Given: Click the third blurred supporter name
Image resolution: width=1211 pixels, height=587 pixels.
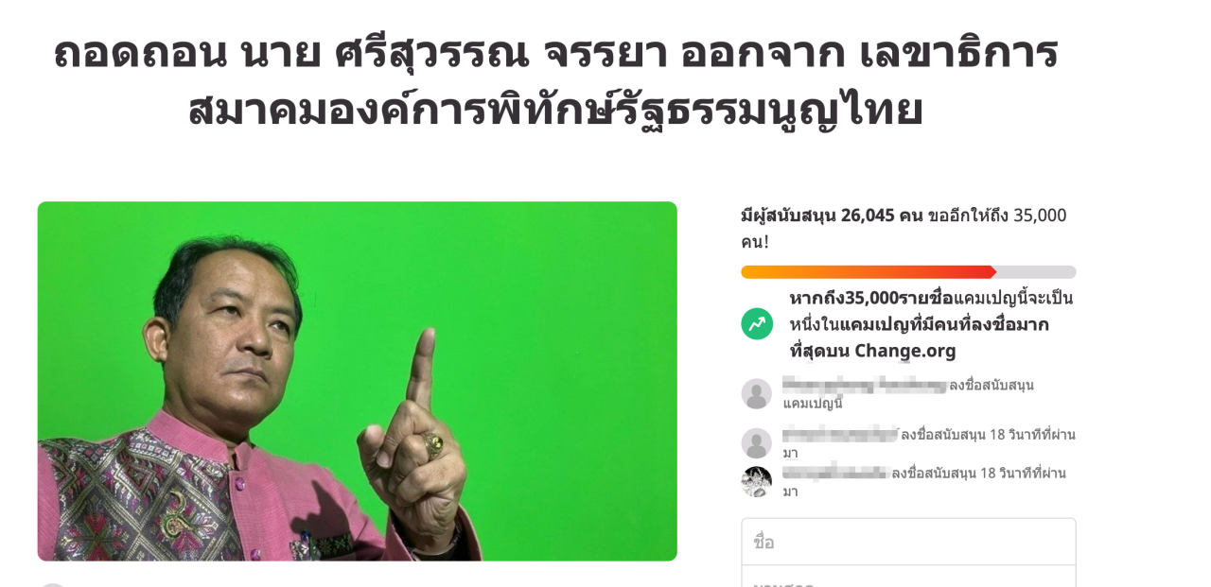Looking at the screenshot, I should pyautogui.click(x=835, y=473).
